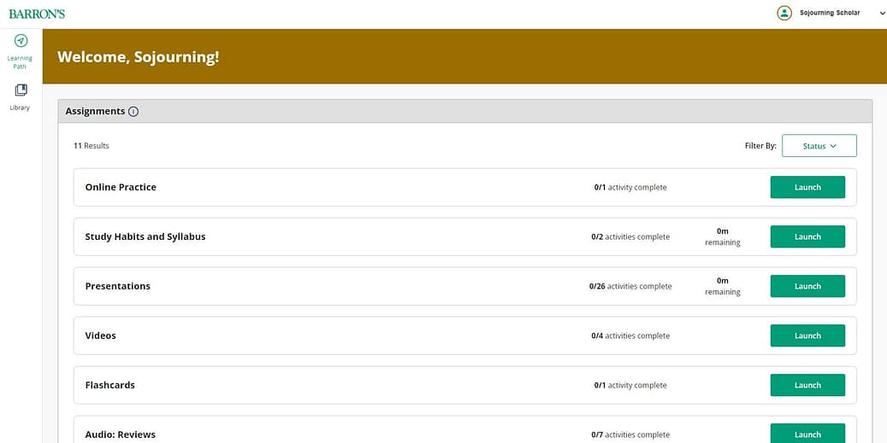Click the 0/26 activities complete text
The height and width of the screenshot is (443, 887).
point(630,287)
